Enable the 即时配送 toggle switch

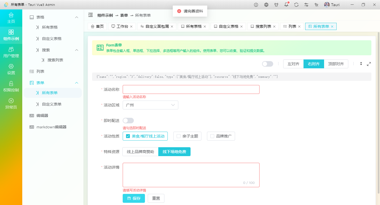128,120
